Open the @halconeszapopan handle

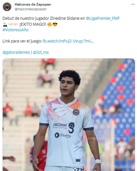(x=31, y=9)
